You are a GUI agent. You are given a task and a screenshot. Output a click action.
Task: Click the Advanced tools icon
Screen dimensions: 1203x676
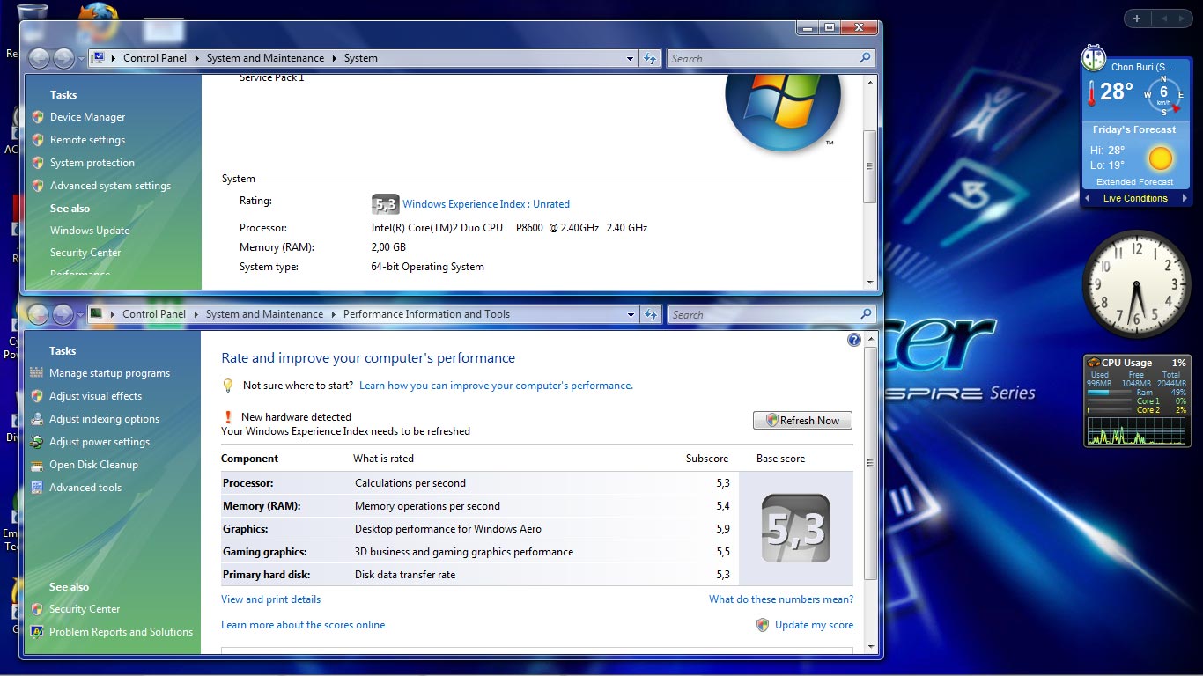coord(36,488)
